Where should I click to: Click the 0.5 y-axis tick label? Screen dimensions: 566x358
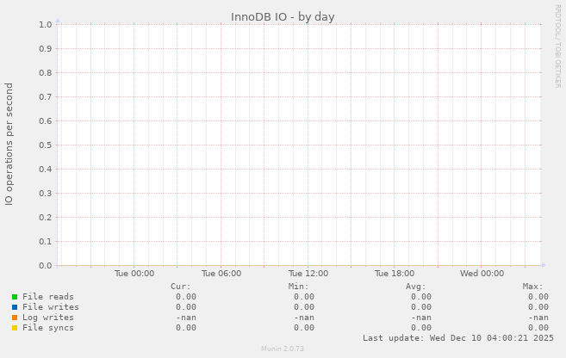(x=46, y=145)
